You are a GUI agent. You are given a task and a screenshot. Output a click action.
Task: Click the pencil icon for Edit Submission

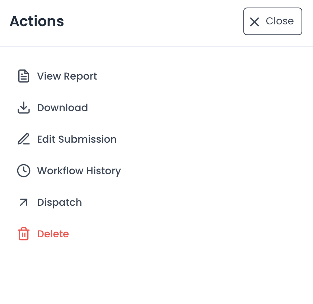[x=24, y=139]
